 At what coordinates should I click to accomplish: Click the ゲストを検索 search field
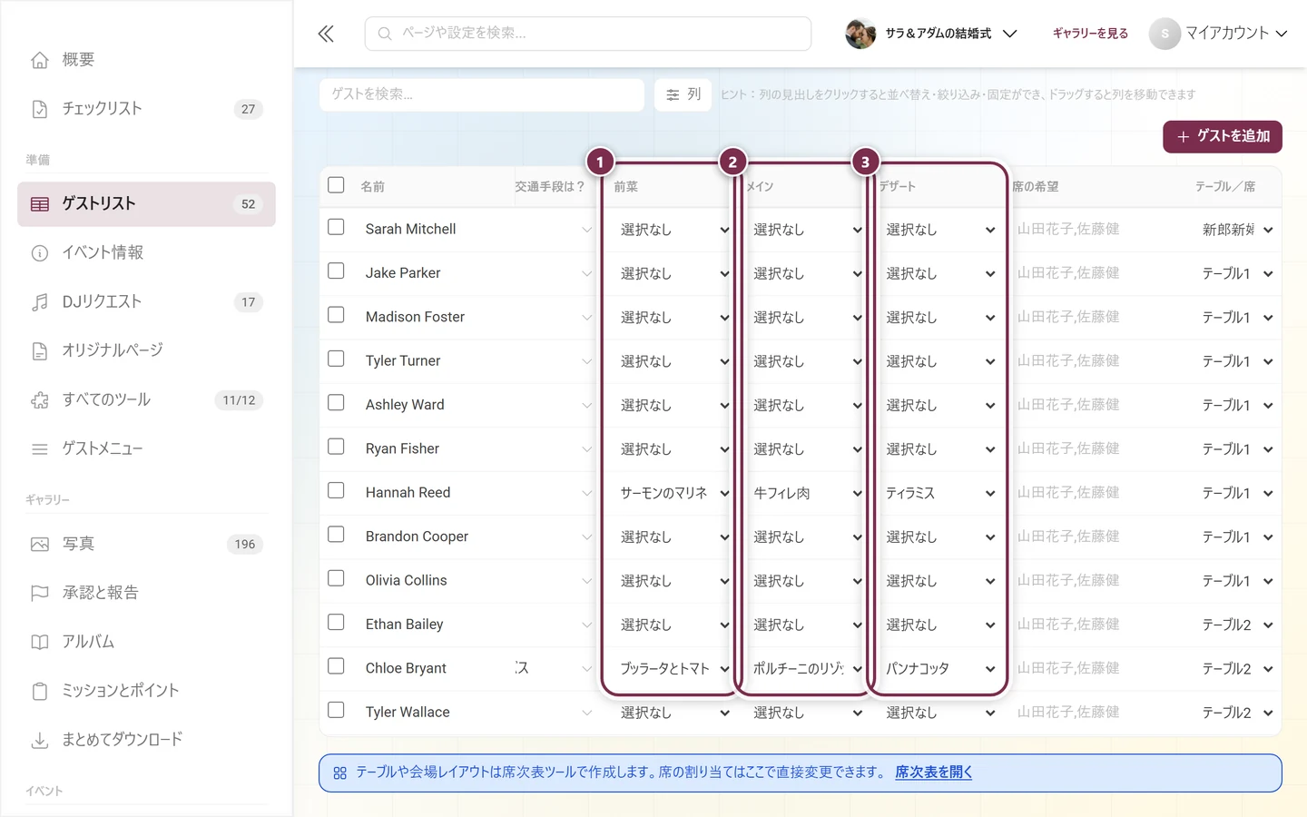click(x=482, y=94)
